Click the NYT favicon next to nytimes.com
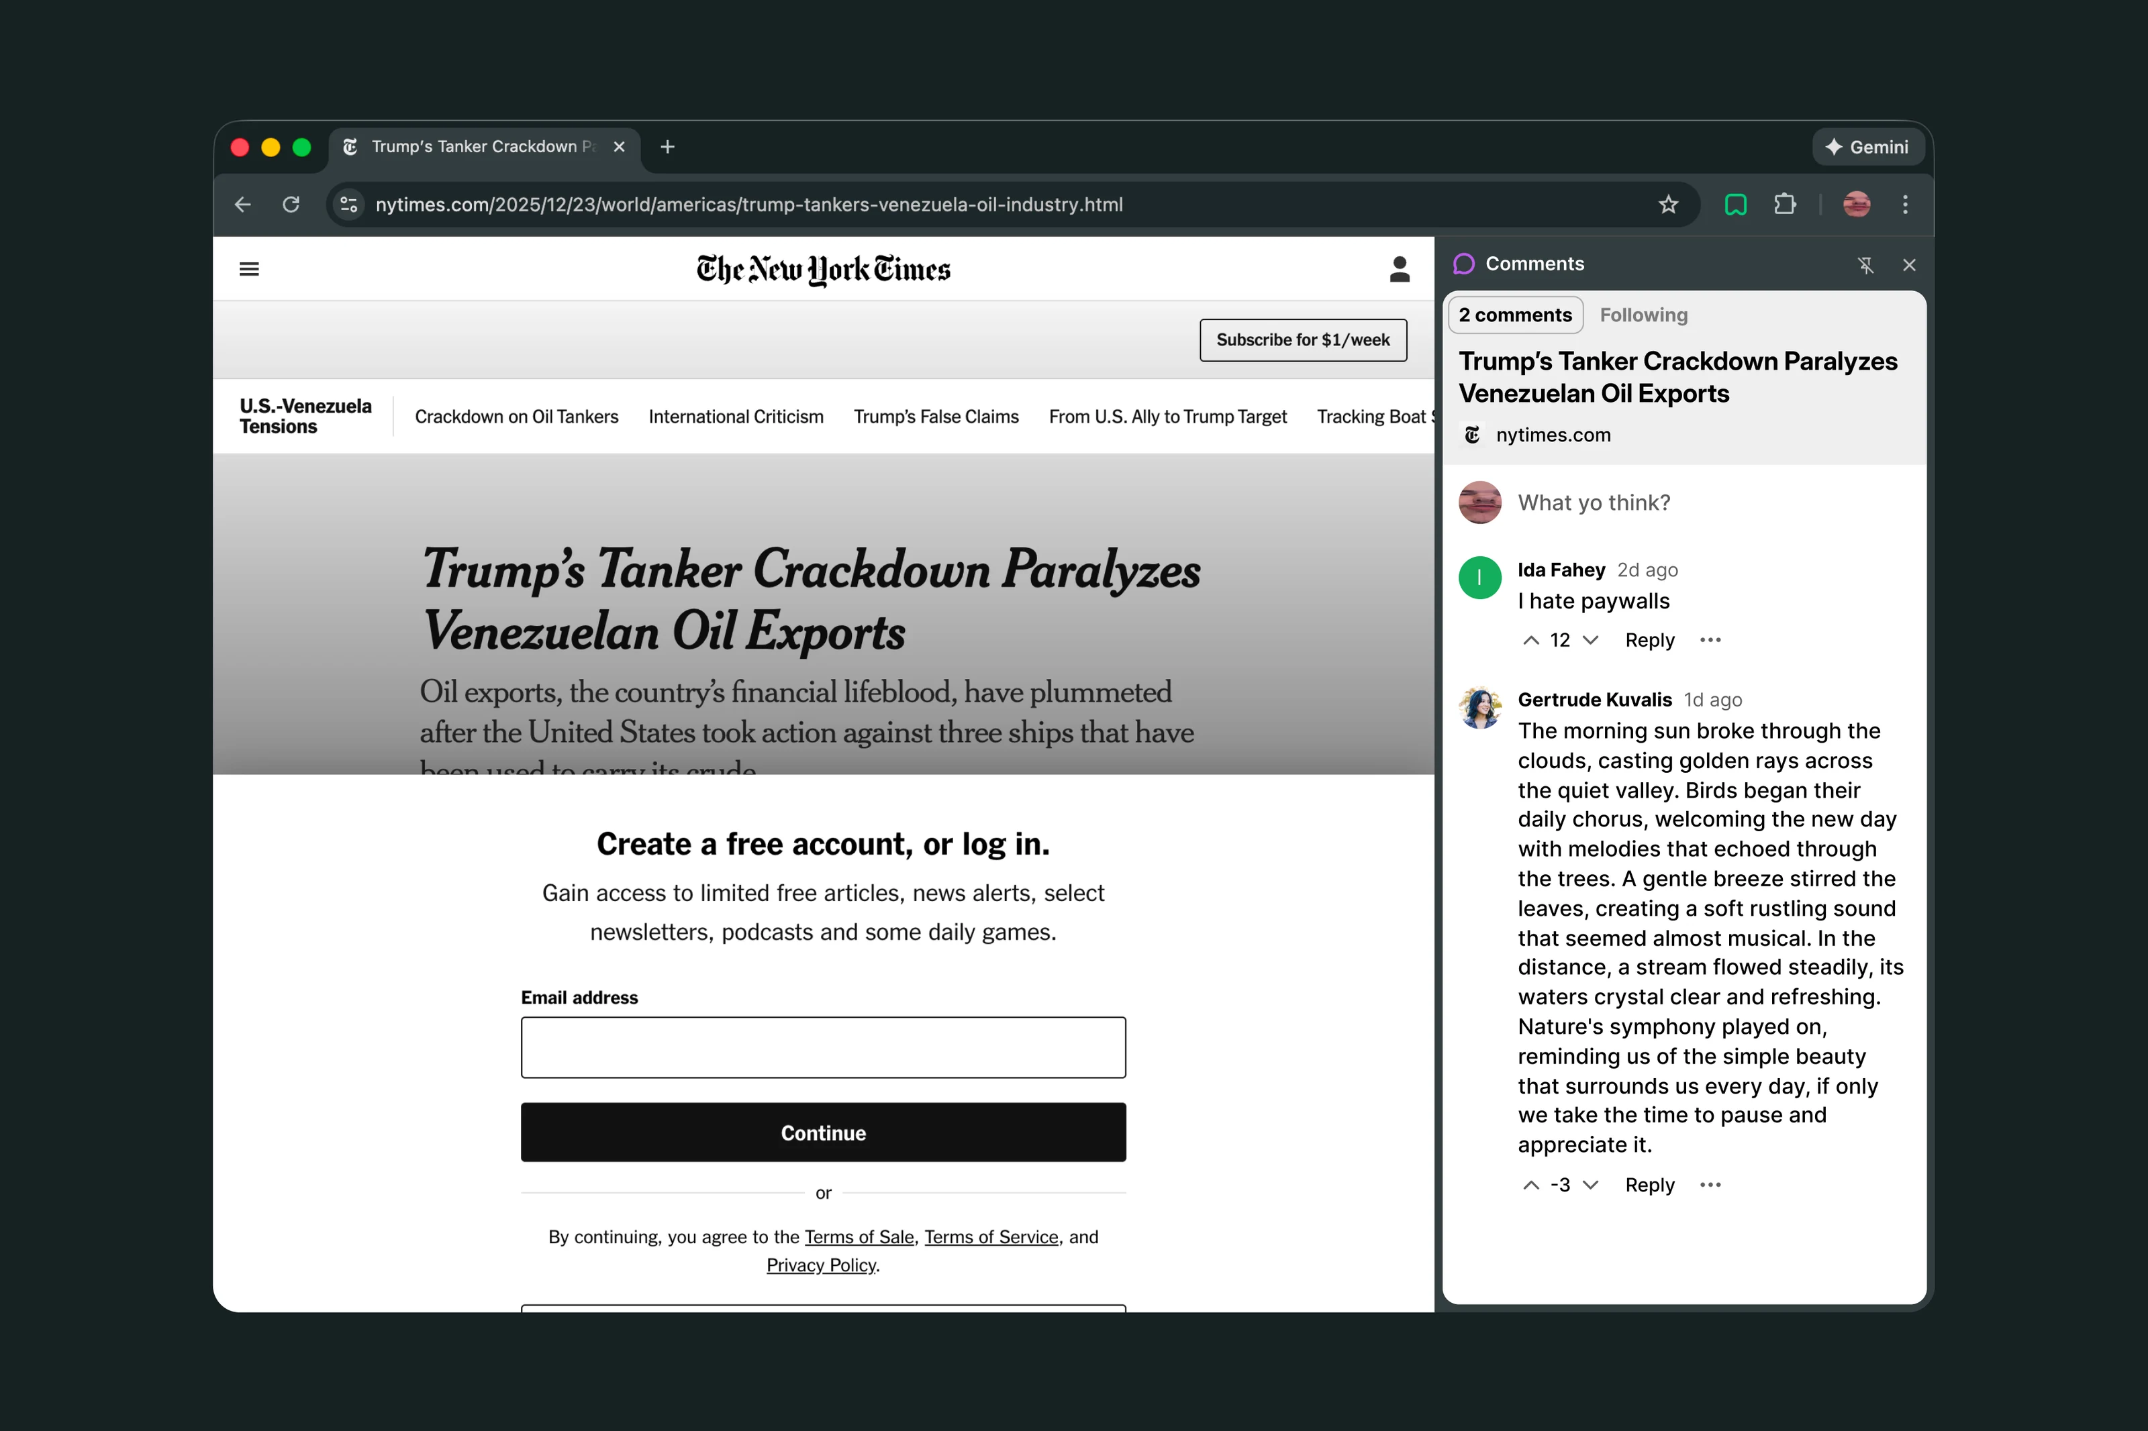 pos(1471,435)
